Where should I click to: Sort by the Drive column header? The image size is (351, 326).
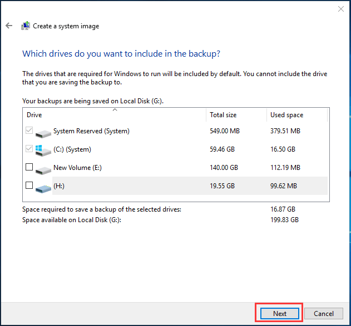[115, 115]
